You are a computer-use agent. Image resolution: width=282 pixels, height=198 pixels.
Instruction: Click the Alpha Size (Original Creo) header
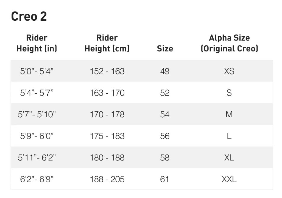[x=229, y=43]
